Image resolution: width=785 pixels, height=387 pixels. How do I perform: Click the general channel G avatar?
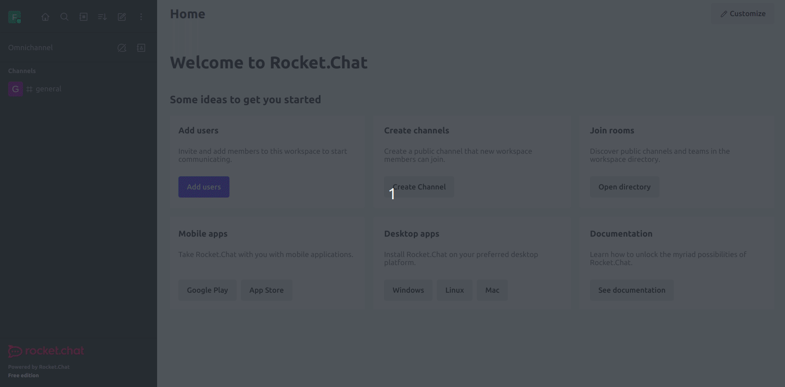pos(15,89)
